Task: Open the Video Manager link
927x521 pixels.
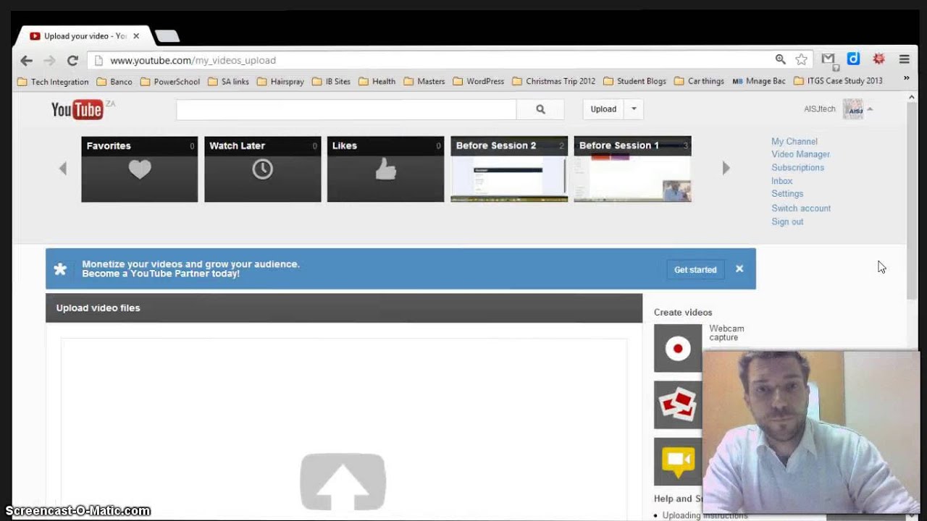Action: tap(801, 154)
